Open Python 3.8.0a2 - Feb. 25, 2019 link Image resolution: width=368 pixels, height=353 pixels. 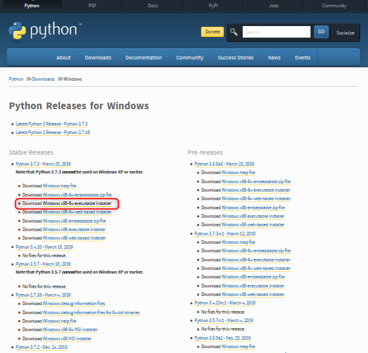point(223,338)
